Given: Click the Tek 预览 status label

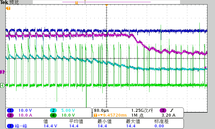Looking at the screenshot, I should pyautogui.click(x=9, y=2).
